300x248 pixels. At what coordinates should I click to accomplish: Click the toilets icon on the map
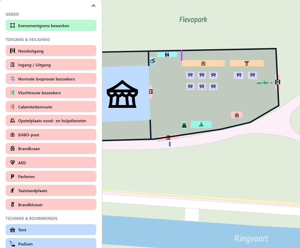[167, 54]
